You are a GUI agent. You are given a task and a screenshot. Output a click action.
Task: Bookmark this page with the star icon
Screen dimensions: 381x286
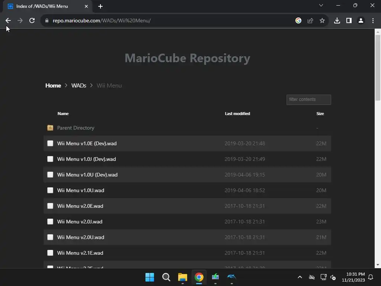pyautogui.click(x=322, y=21)
